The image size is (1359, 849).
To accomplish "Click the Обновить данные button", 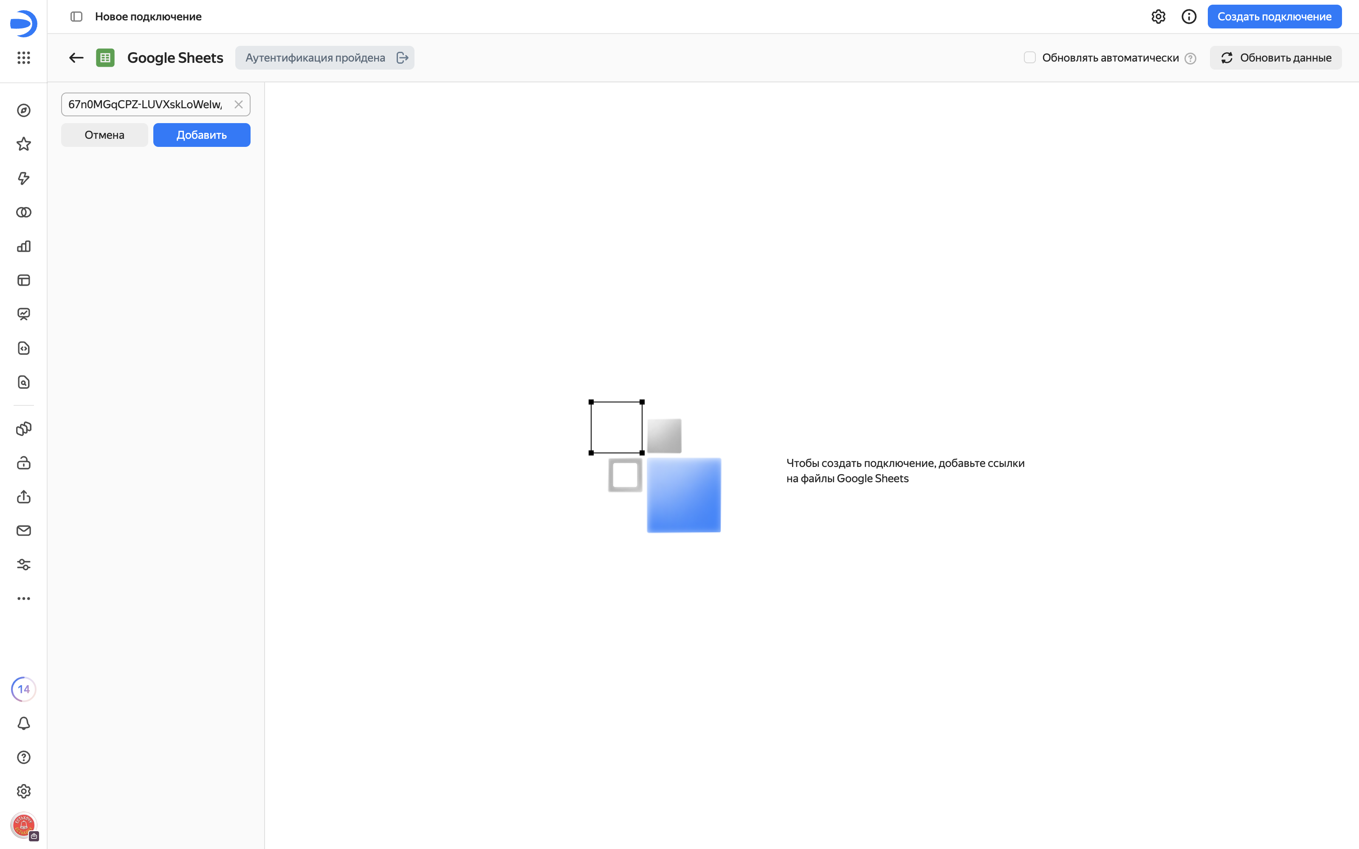I will point(1276,58).
